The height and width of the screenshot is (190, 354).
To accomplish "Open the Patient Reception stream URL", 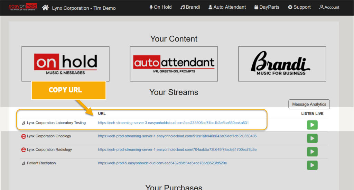I will tap(162, 163).
